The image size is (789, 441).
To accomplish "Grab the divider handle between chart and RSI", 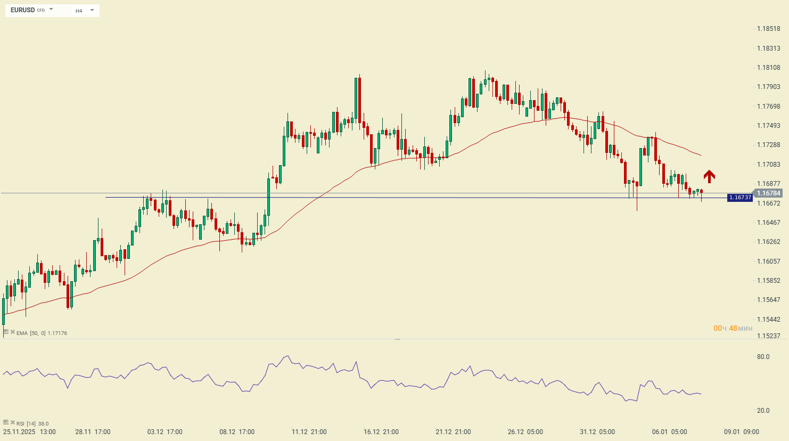I will (x=397, y=339).
